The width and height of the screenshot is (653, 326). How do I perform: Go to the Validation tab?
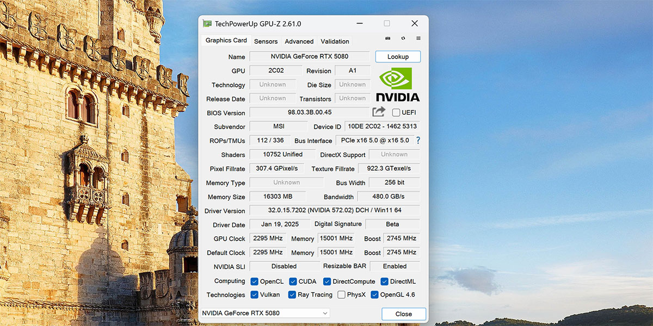[x=335, y=41]
